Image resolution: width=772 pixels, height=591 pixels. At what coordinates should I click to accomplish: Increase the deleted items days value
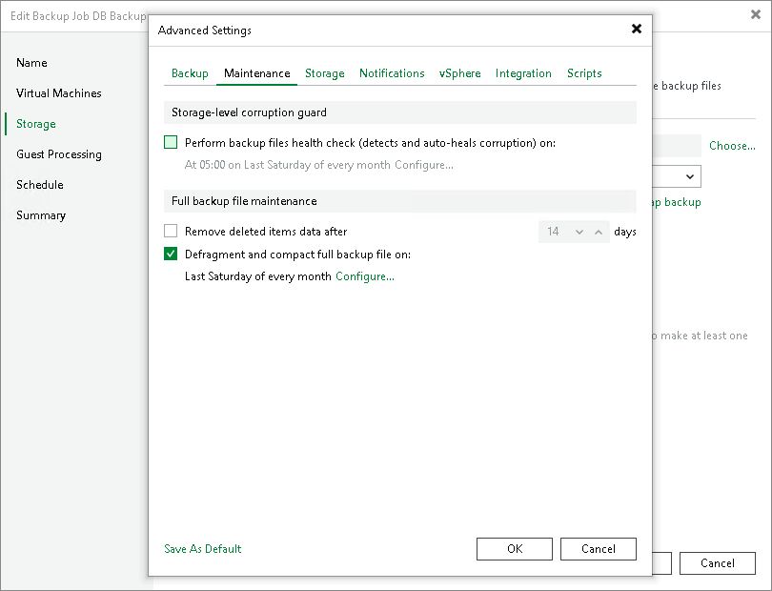click(x=599, y=232)
